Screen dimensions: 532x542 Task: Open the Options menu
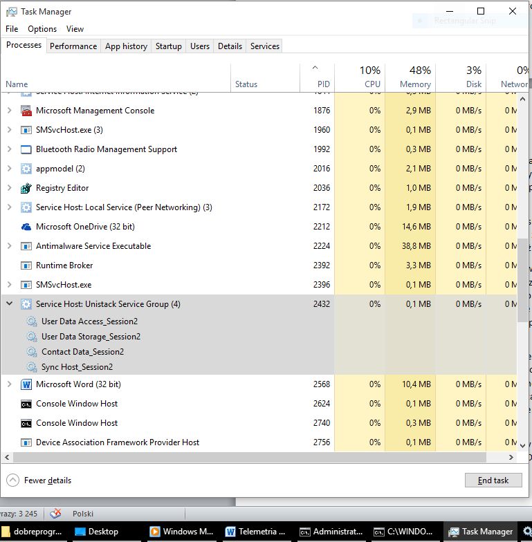pyautogui.click(x=42, y=29)
